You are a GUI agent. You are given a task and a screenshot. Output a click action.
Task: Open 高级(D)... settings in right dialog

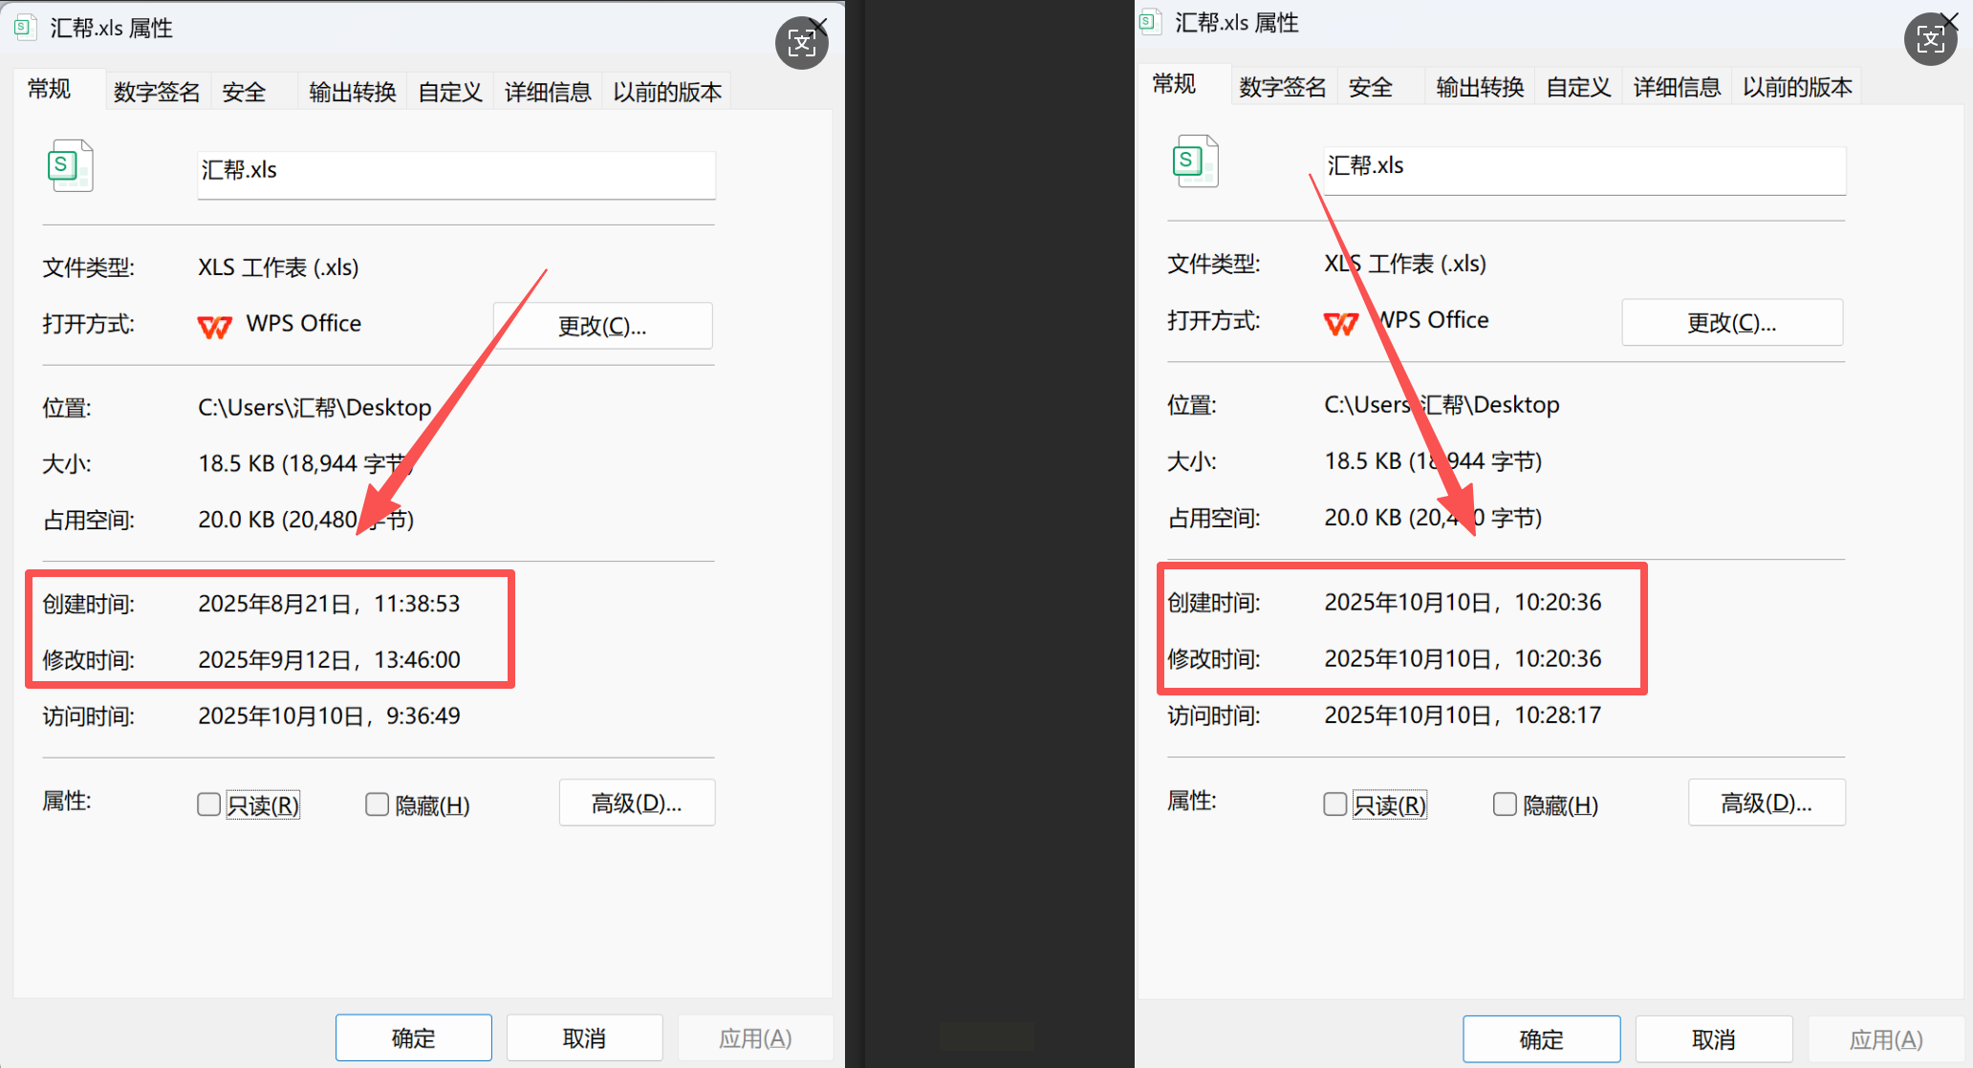[1766, 802]
